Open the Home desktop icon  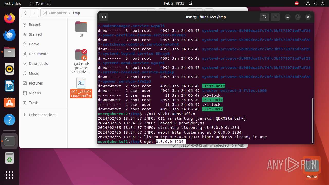click(x=312, y=168)
